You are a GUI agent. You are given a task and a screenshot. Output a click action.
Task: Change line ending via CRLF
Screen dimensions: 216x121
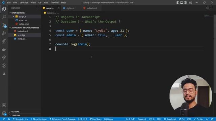[x=159, y=119]
